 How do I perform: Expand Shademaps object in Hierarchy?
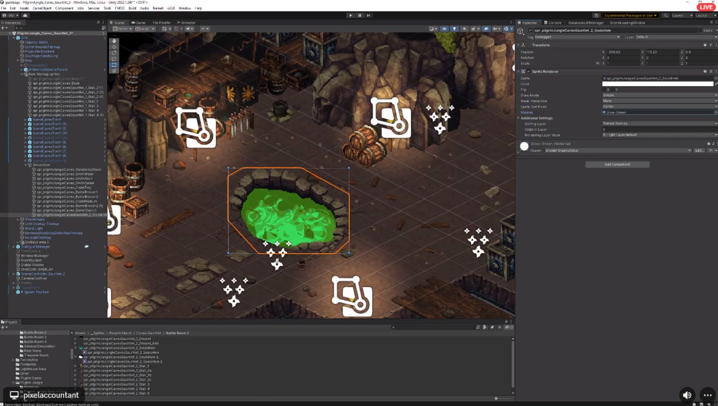18,219
